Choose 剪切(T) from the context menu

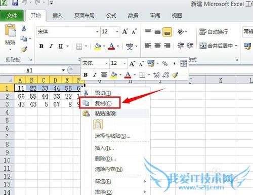(115, 93)
